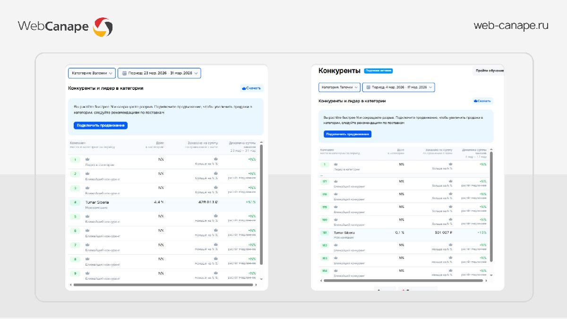Viewport: 567px width, 319px height.
Task: Click the left table's vertical scrollbar
Action: [261, 205]
